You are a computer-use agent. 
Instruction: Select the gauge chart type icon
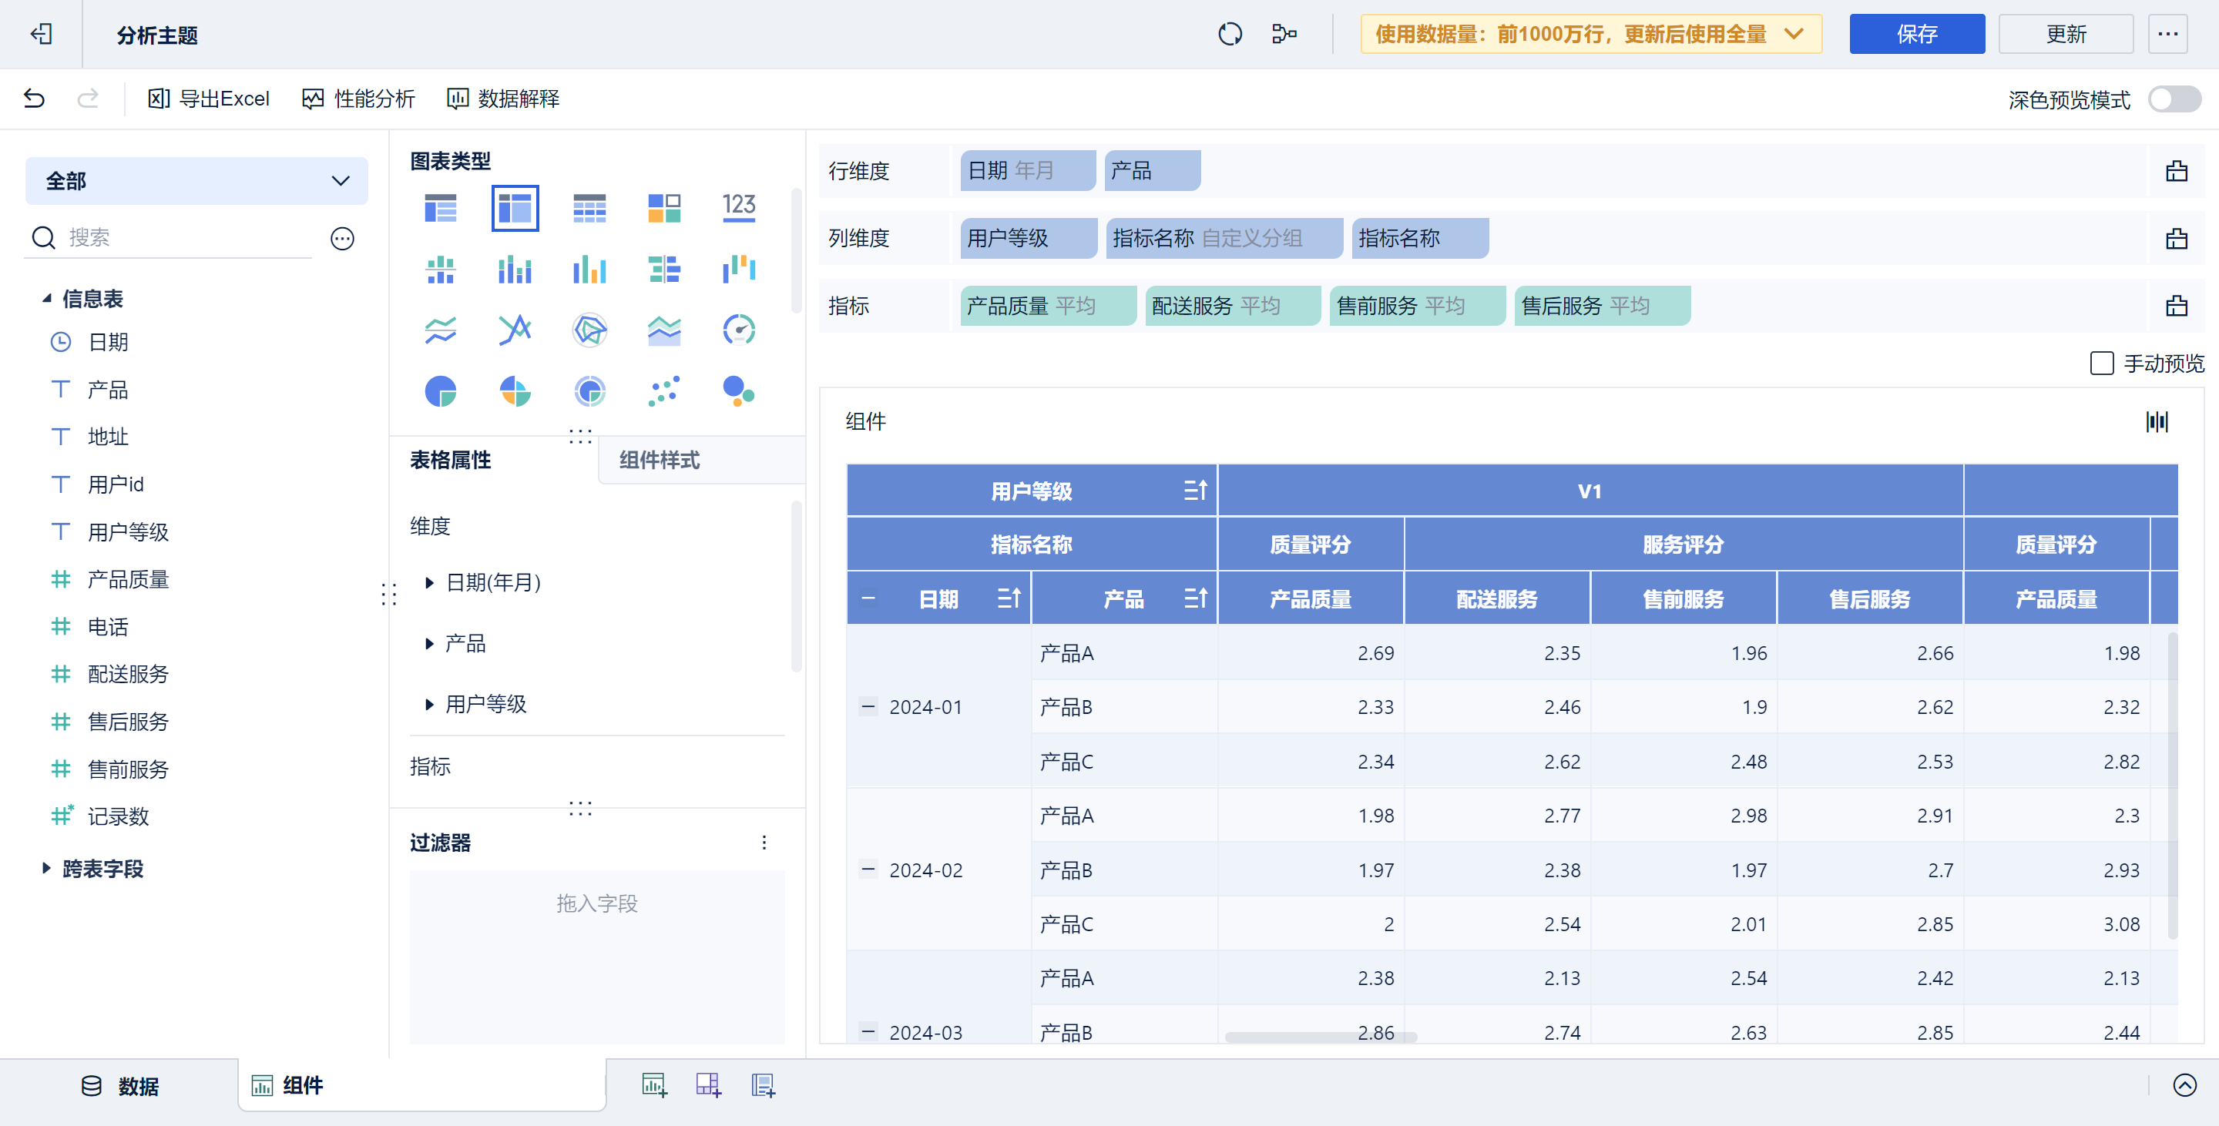738,330
